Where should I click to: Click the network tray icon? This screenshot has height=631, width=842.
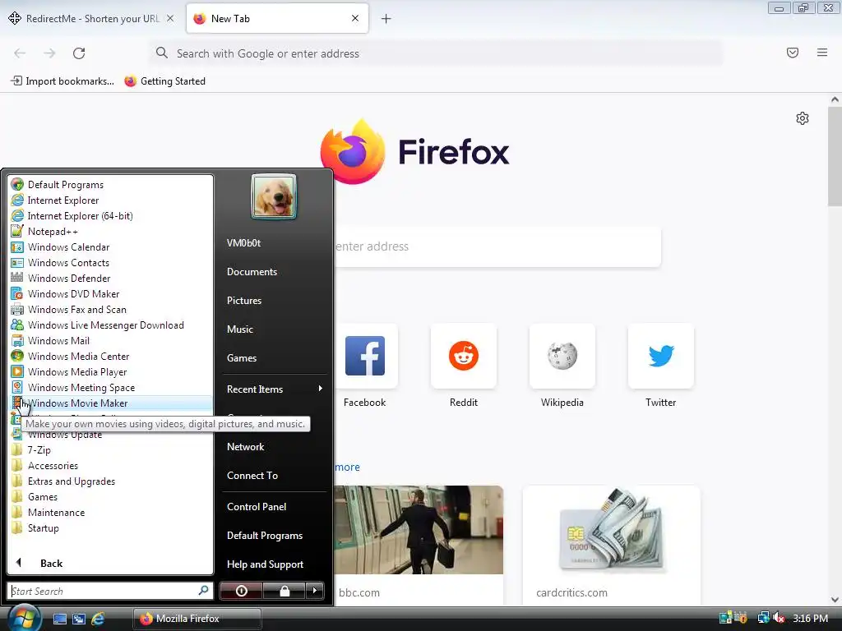[763, 618]
